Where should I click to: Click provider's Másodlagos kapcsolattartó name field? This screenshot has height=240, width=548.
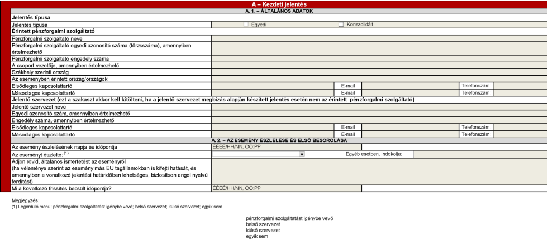tap(273, 92)
